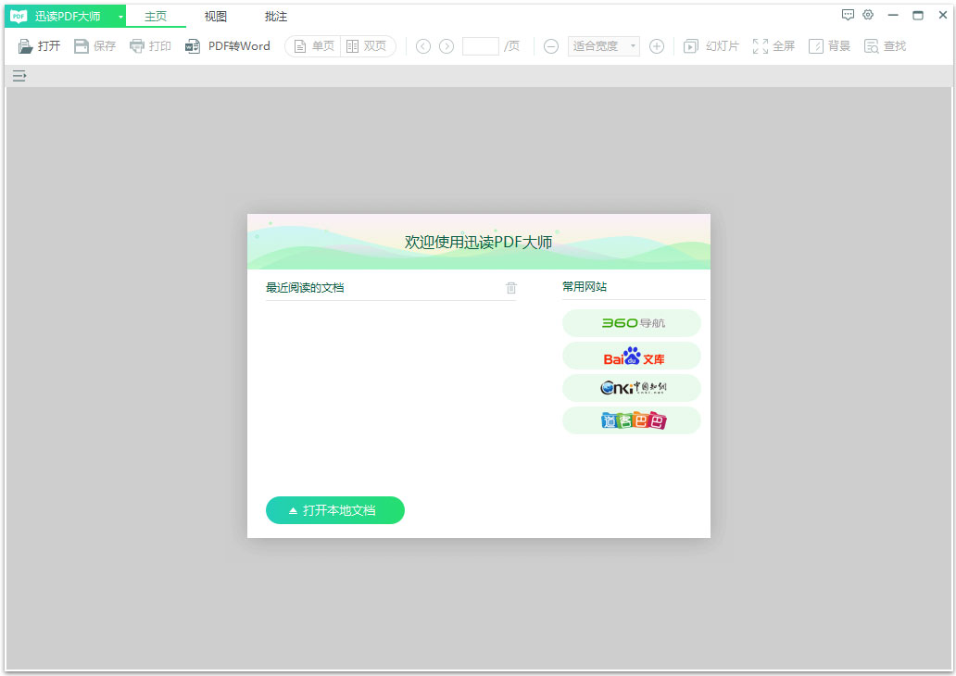This screenshot has height=676, width=956.
Task: Open settings gear icon
Action: coord(868,15)
